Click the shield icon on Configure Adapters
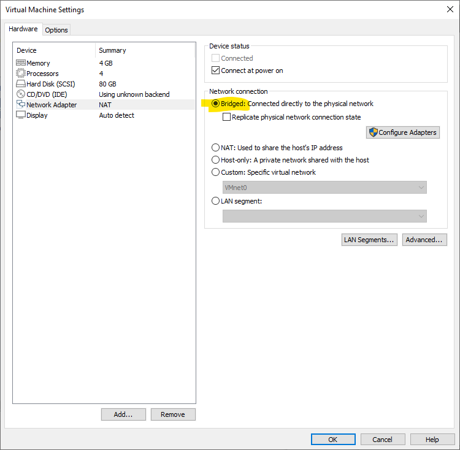Image resolution: width=460 pixels, height=450 pixels. (373, 132)
